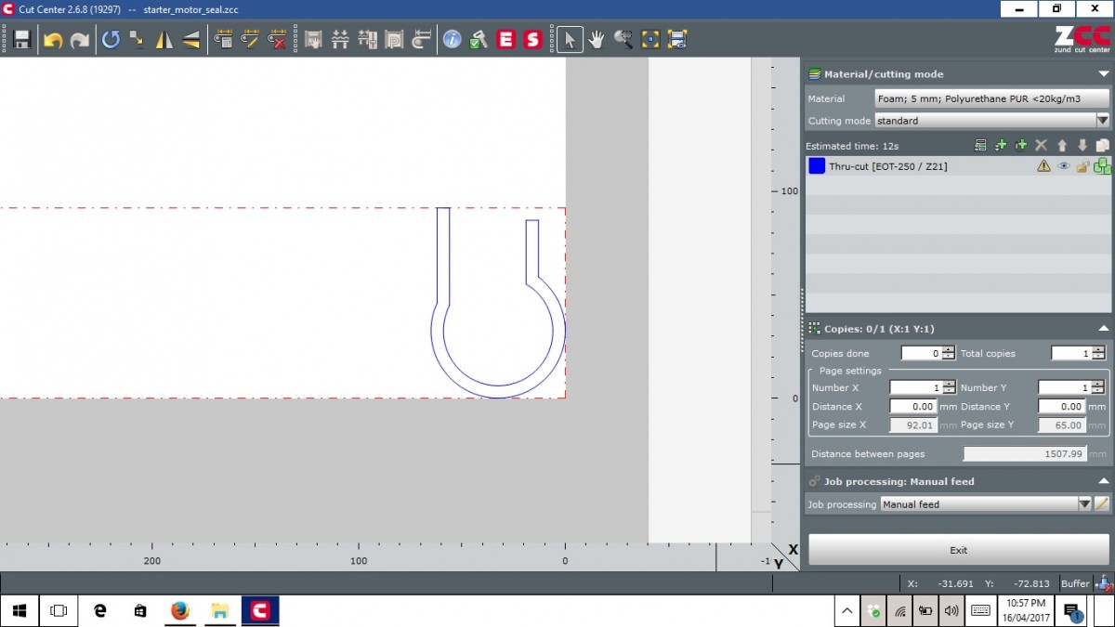
Task: Click the Estimated time: 12s label
Action: pyautogui.click(x=852, y=146)
